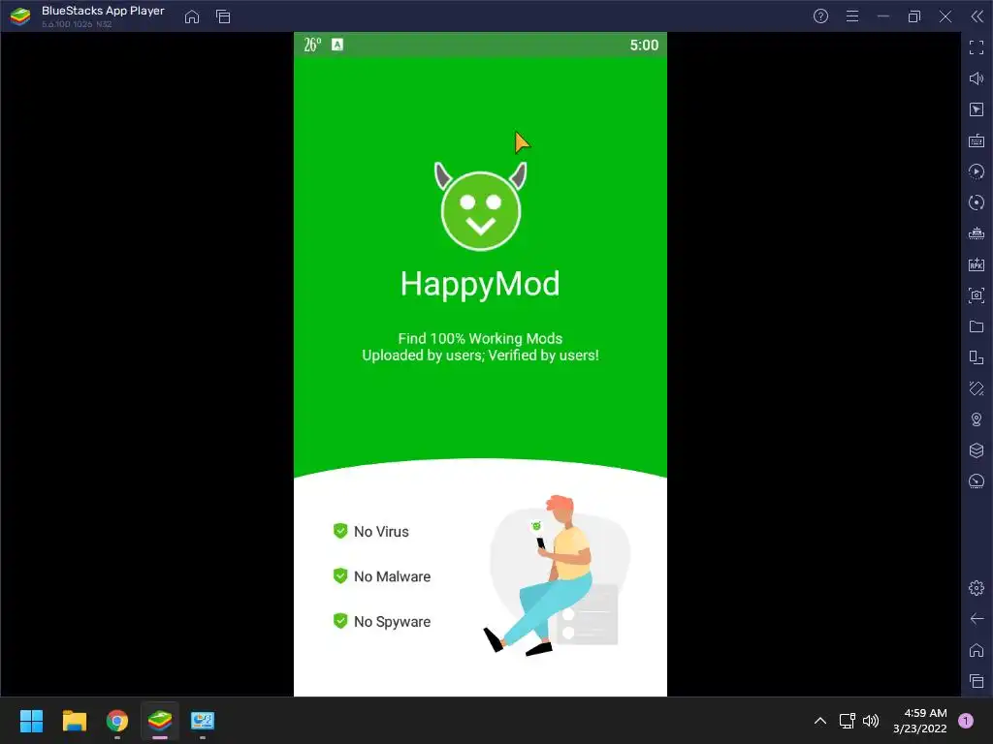
Task: Click the No Malware text
Action: pyautogui.click(x=392, y=576)
